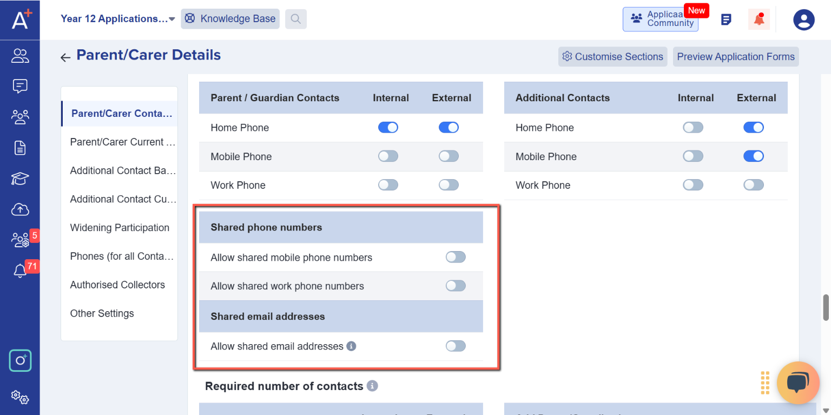
Task: Click Preview Application Forms button
Action: tap(736, 57)
